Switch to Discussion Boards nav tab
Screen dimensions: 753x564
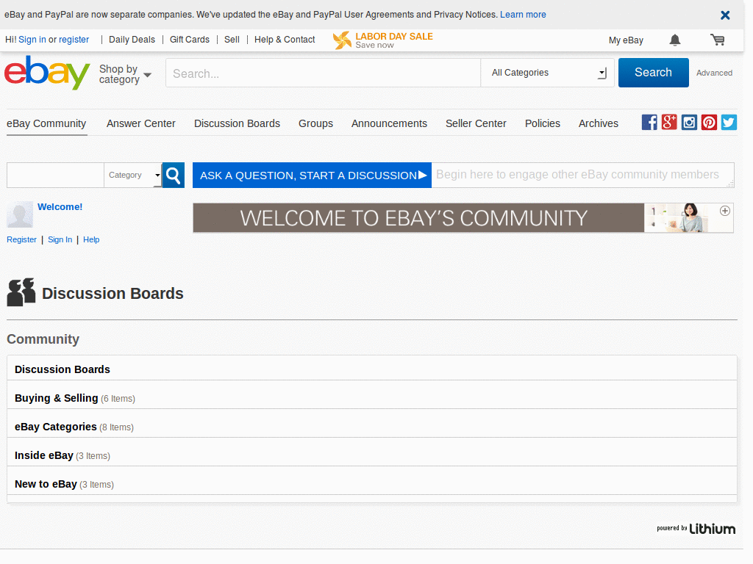point(237,123)
